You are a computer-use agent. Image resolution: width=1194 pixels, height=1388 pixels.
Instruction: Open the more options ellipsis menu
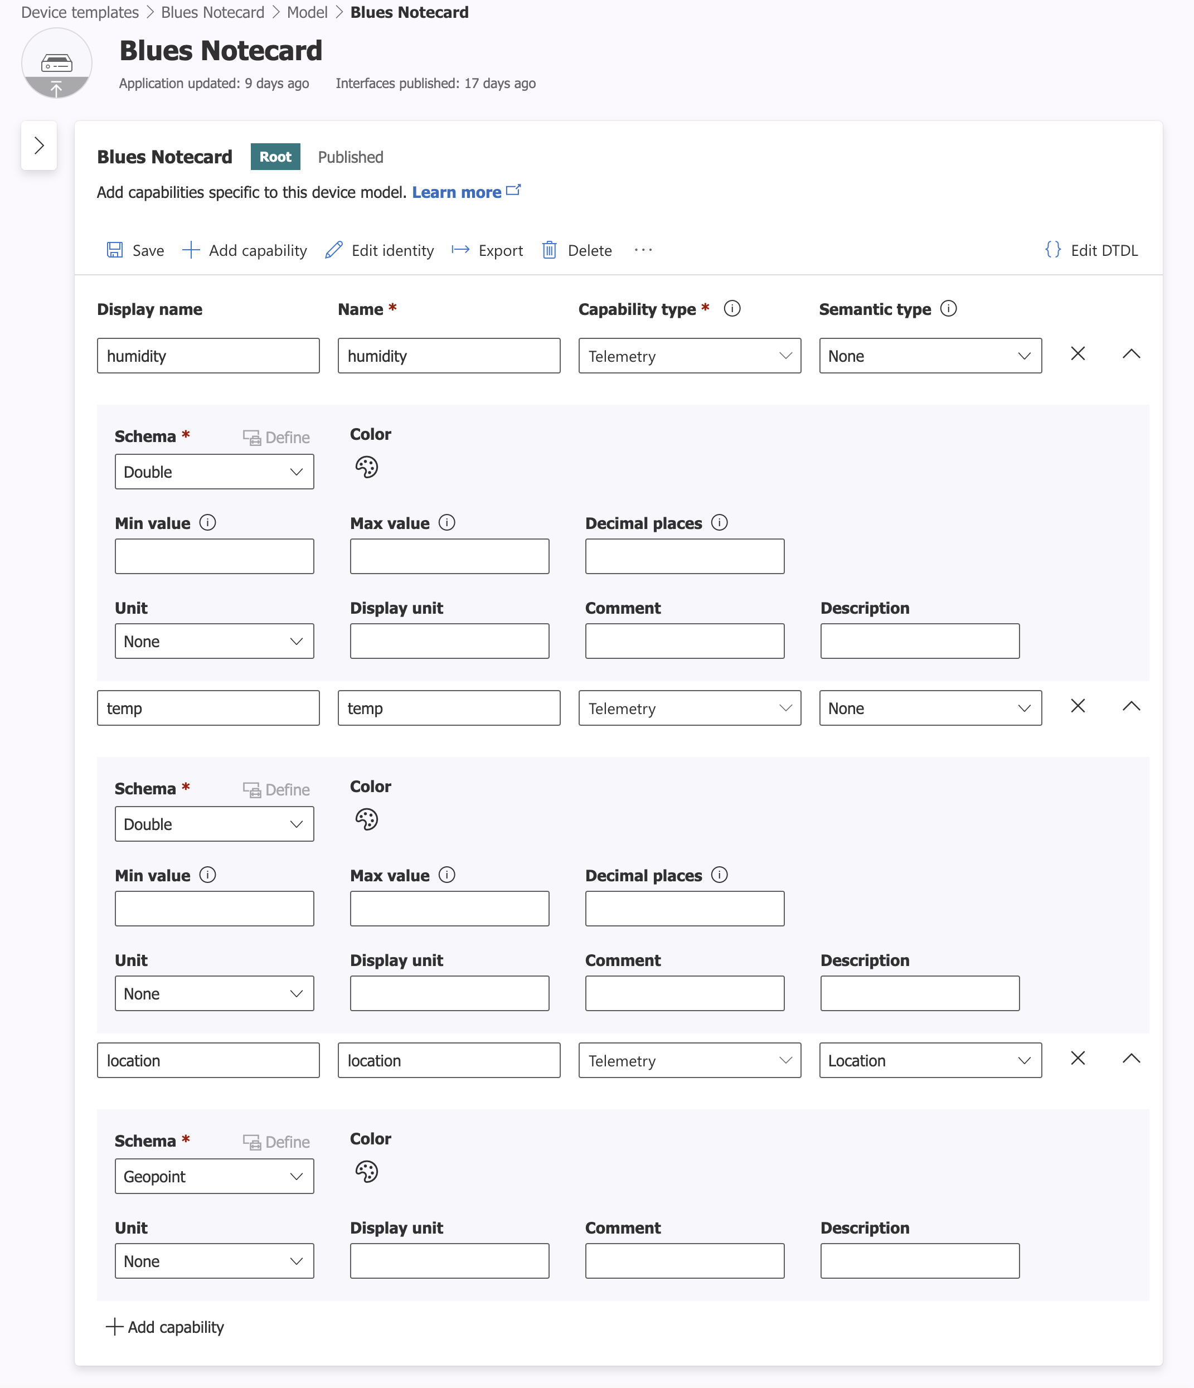click(643, 250)
